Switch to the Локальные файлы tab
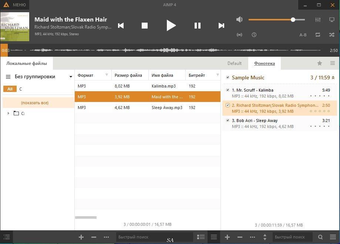340x244 pixels. (x=27, y=63)
